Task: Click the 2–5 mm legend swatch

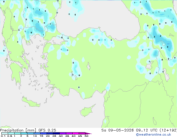Action: (x=24, y=133)
